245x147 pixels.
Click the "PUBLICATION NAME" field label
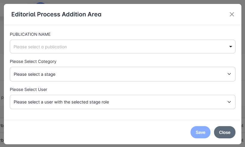point(30,34)
